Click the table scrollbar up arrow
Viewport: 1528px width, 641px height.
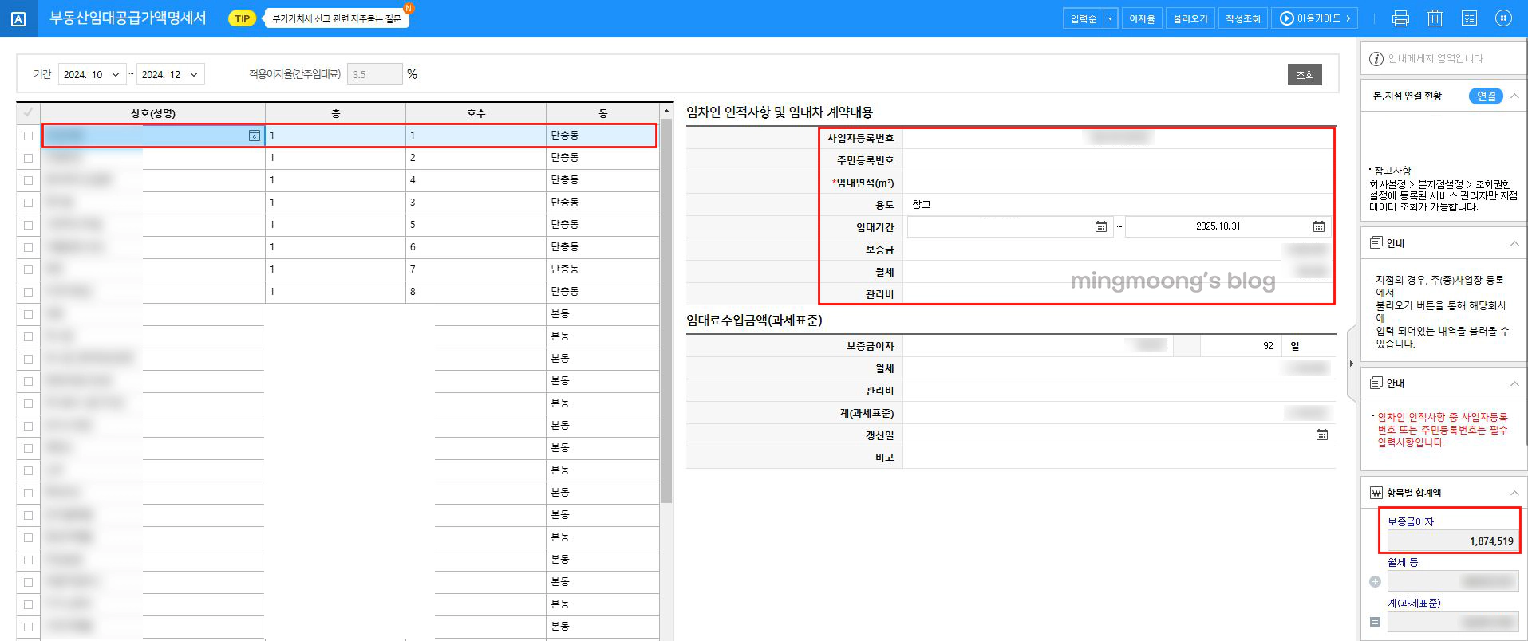666,111
